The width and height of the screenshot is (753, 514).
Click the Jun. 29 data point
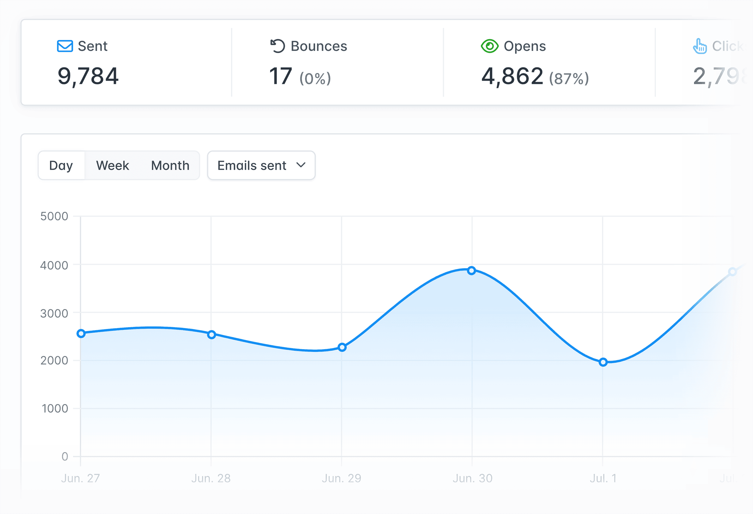pyautogui.click(x=342, y=347)
